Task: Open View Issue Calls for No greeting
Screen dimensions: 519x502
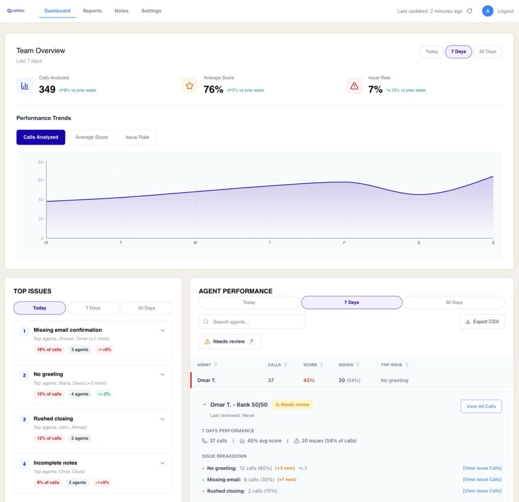Action: [x=482, y=468]
